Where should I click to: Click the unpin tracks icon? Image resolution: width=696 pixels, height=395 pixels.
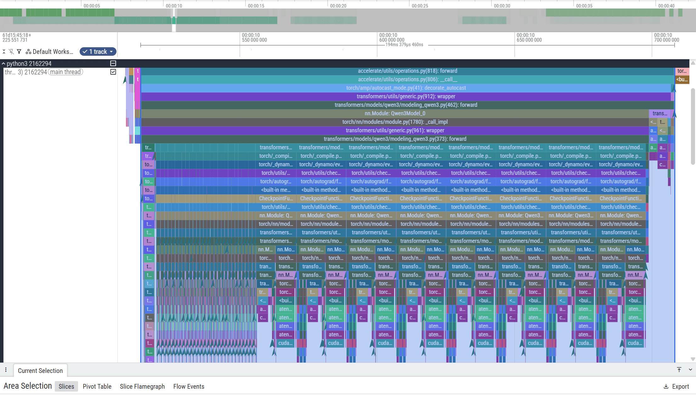click(11, 52)
